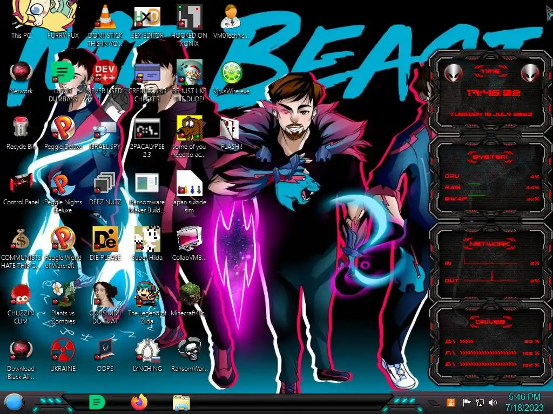Click the TUESDAY 18 JULY 2023 date text
The width and height of the screenshot is (553, 414).
point(491,114)
